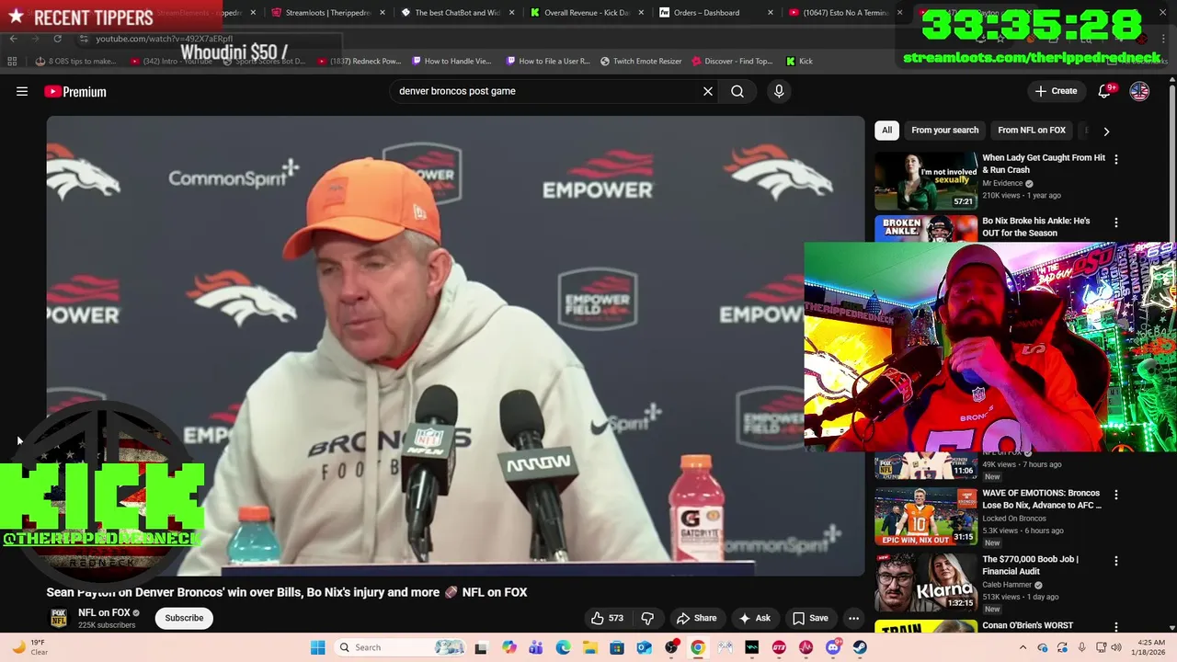Subscribe to NFL on FOX
The image size is (1177, 662).
(184, 618)
